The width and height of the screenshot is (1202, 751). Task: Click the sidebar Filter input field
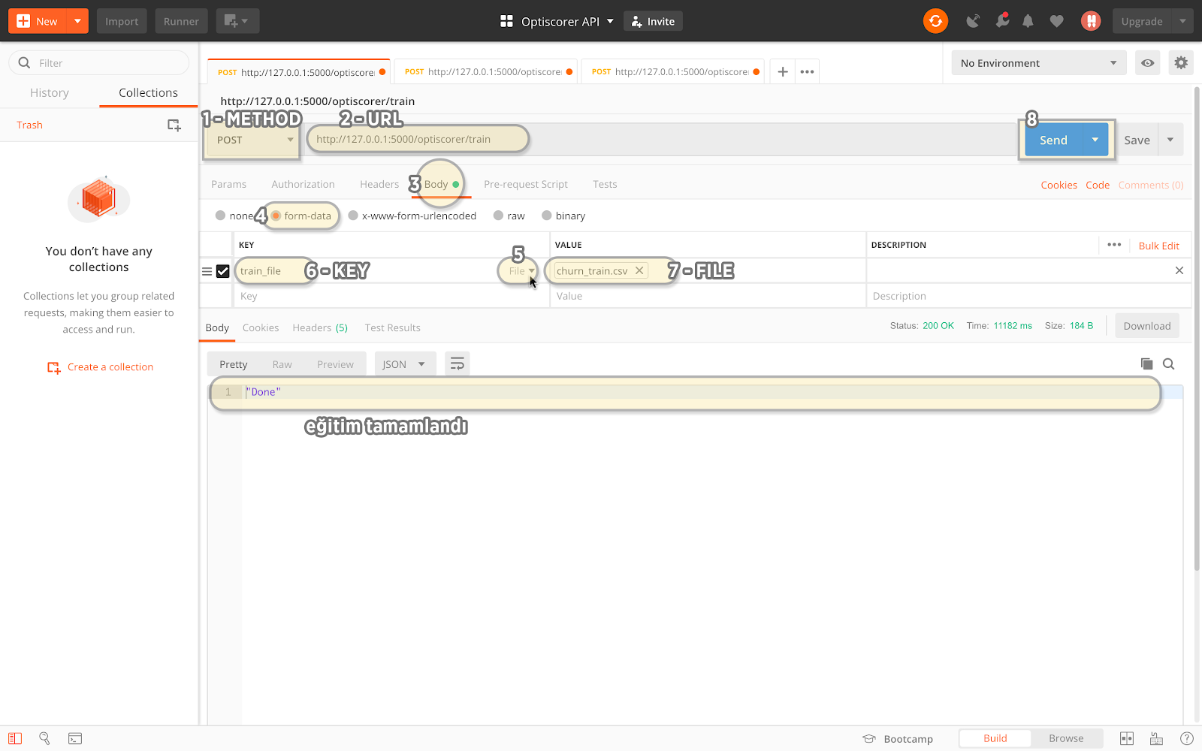[x=99, y=63]
